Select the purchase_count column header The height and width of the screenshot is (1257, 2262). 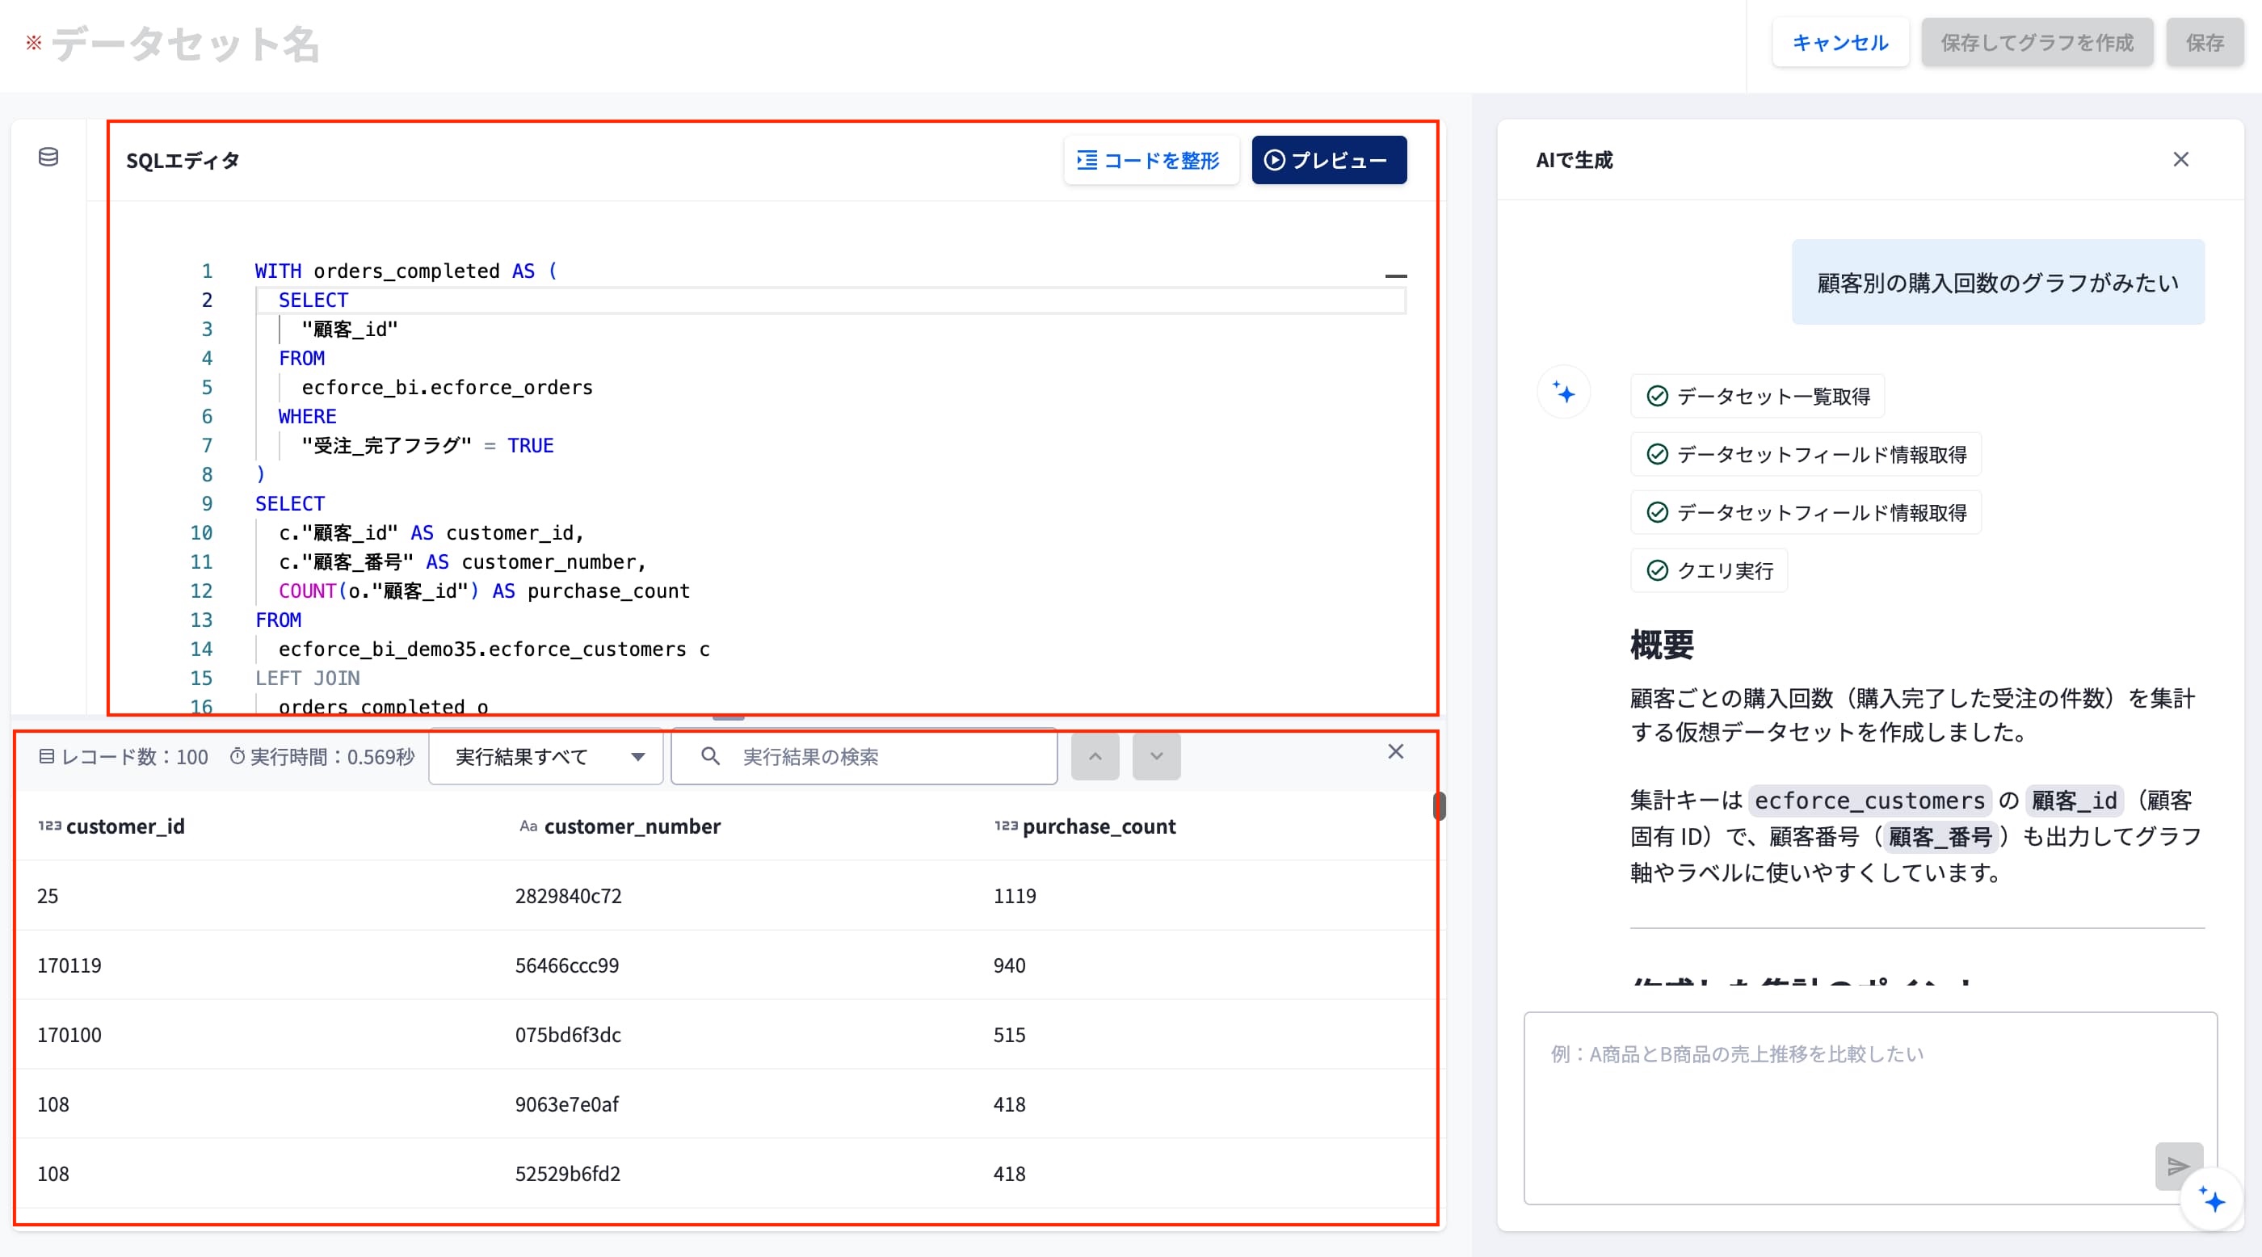(x=1085, y=826)
